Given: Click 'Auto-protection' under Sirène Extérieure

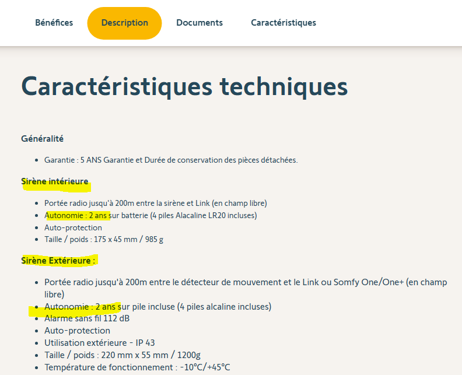Looking at the screenshot, I should [77, 331].
